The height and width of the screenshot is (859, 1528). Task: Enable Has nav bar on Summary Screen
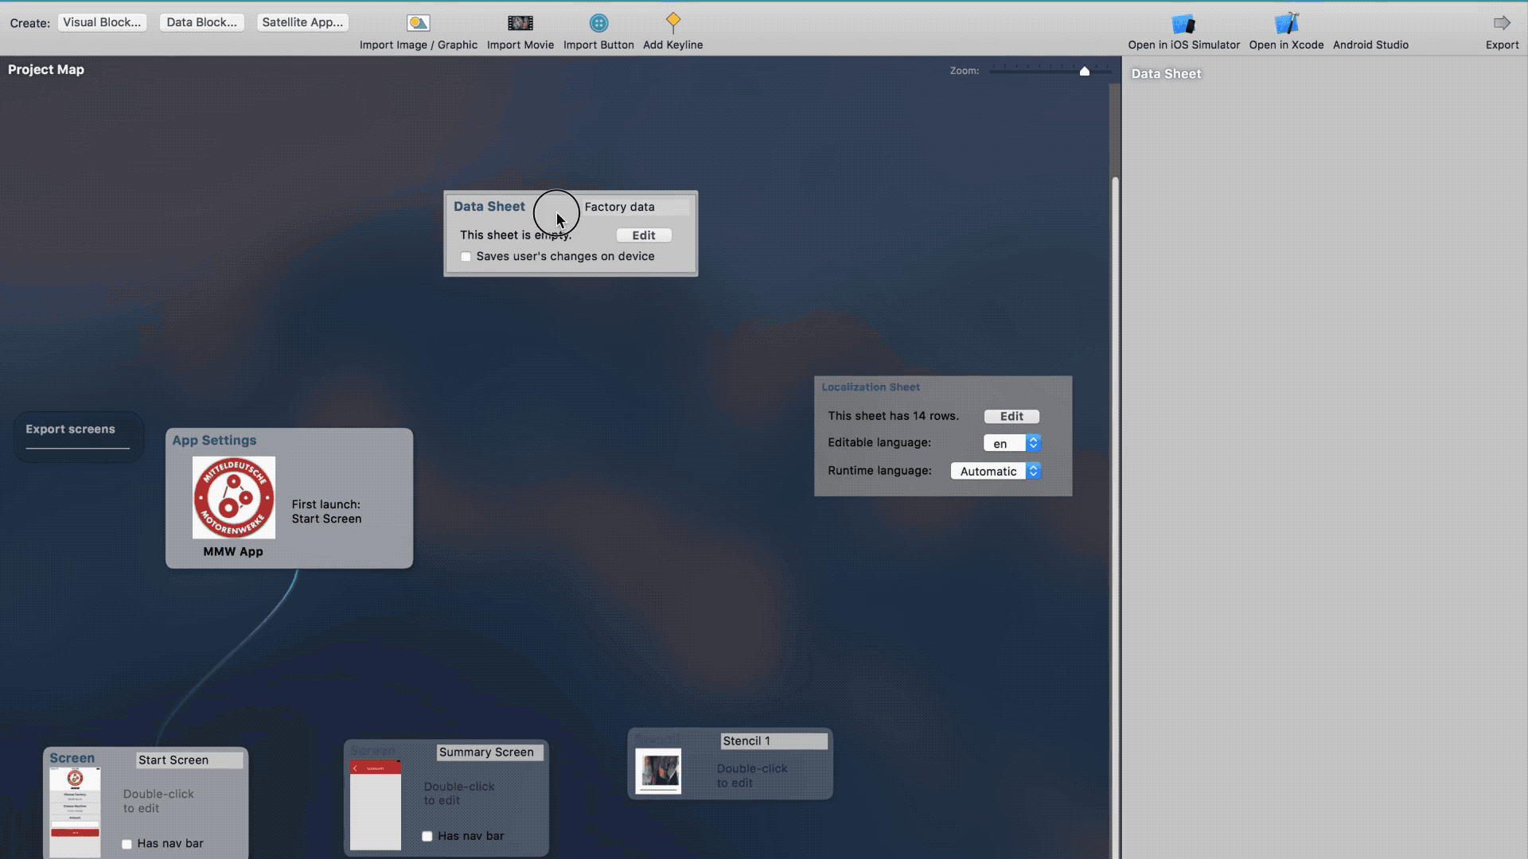tap(427, 836)
